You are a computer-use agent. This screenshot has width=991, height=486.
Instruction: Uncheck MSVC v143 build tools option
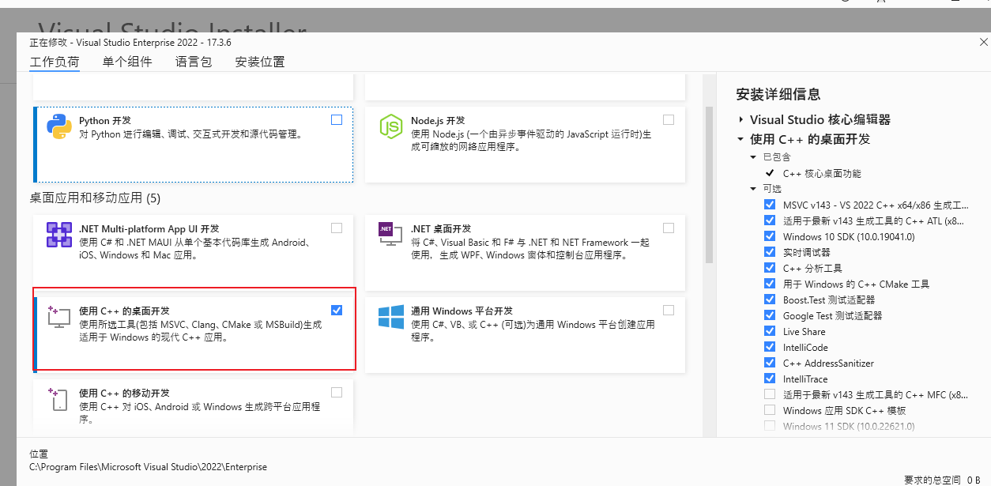[x=770, y=205]
